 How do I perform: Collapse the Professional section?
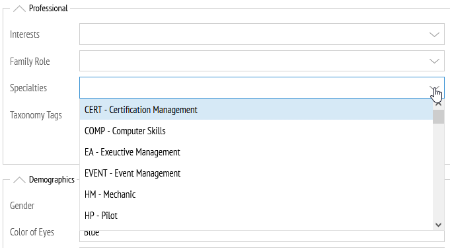point(20,9)
